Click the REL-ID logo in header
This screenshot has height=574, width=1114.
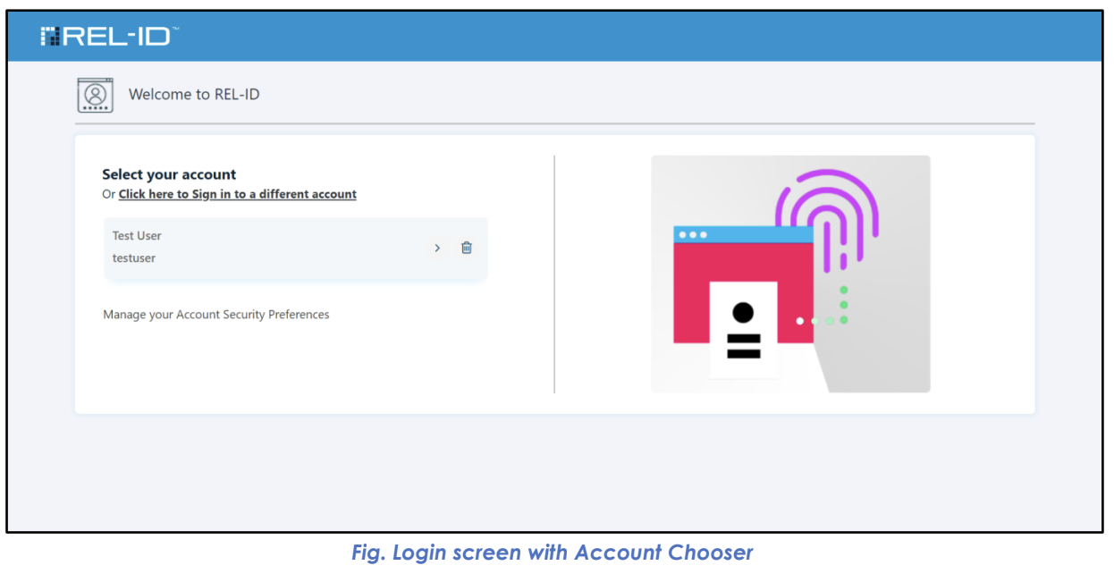[110, 36]
